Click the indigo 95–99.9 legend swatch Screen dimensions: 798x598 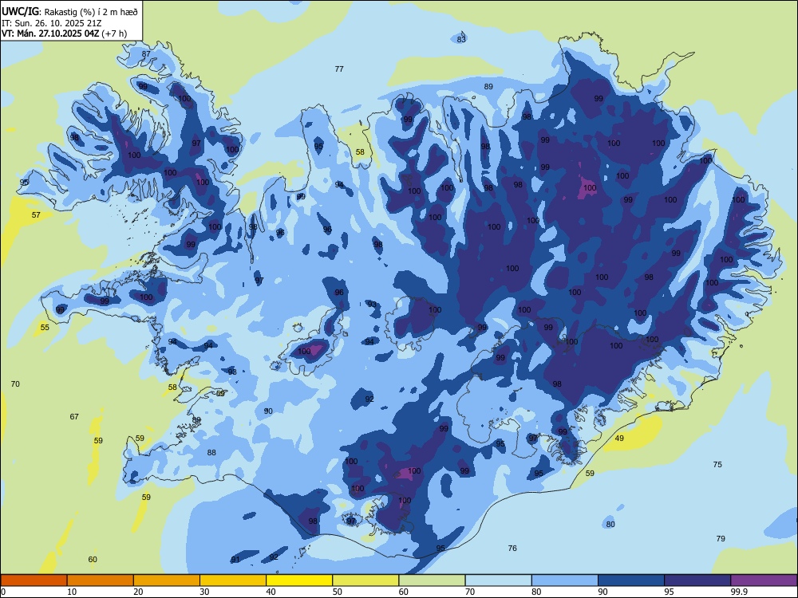[697, 580]
